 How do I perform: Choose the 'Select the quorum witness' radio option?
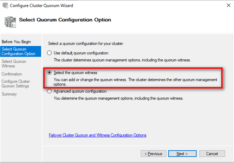tap(49, 73)
